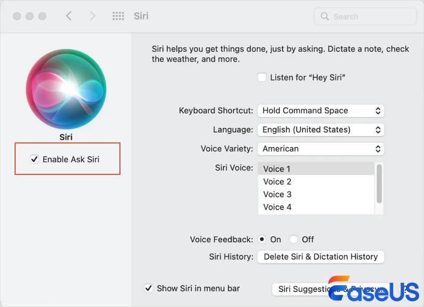Image resolution: width=424 pixels, height=307 pixels.
Task: Click the search magnifier icon
Action: point(325,16)
